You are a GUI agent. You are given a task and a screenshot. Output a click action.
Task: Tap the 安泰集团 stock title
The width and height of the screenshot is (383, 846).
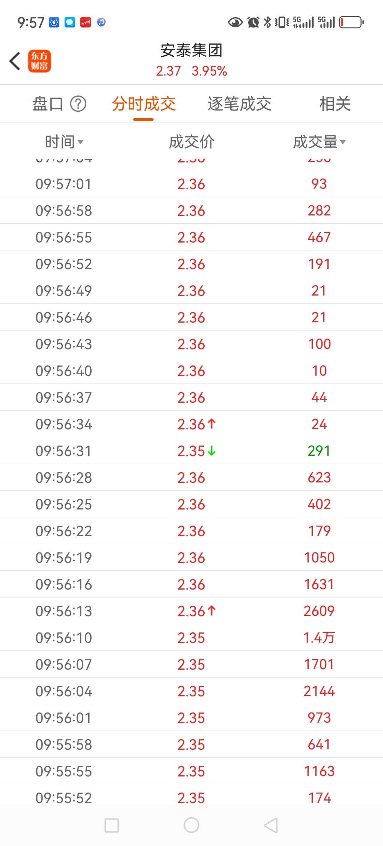tap(191, 50)
